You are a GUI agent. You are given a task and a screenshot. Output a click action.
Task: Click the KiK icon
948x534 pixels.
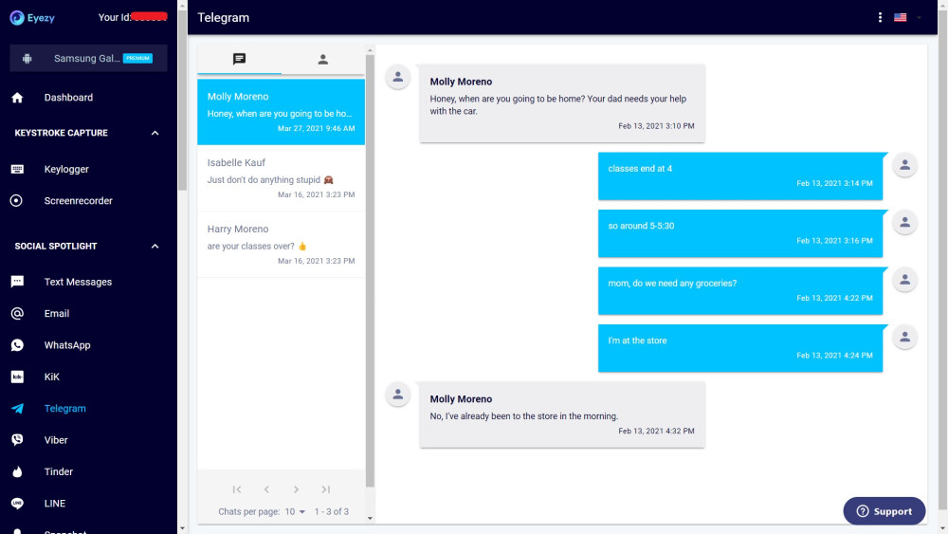[17, 377]
